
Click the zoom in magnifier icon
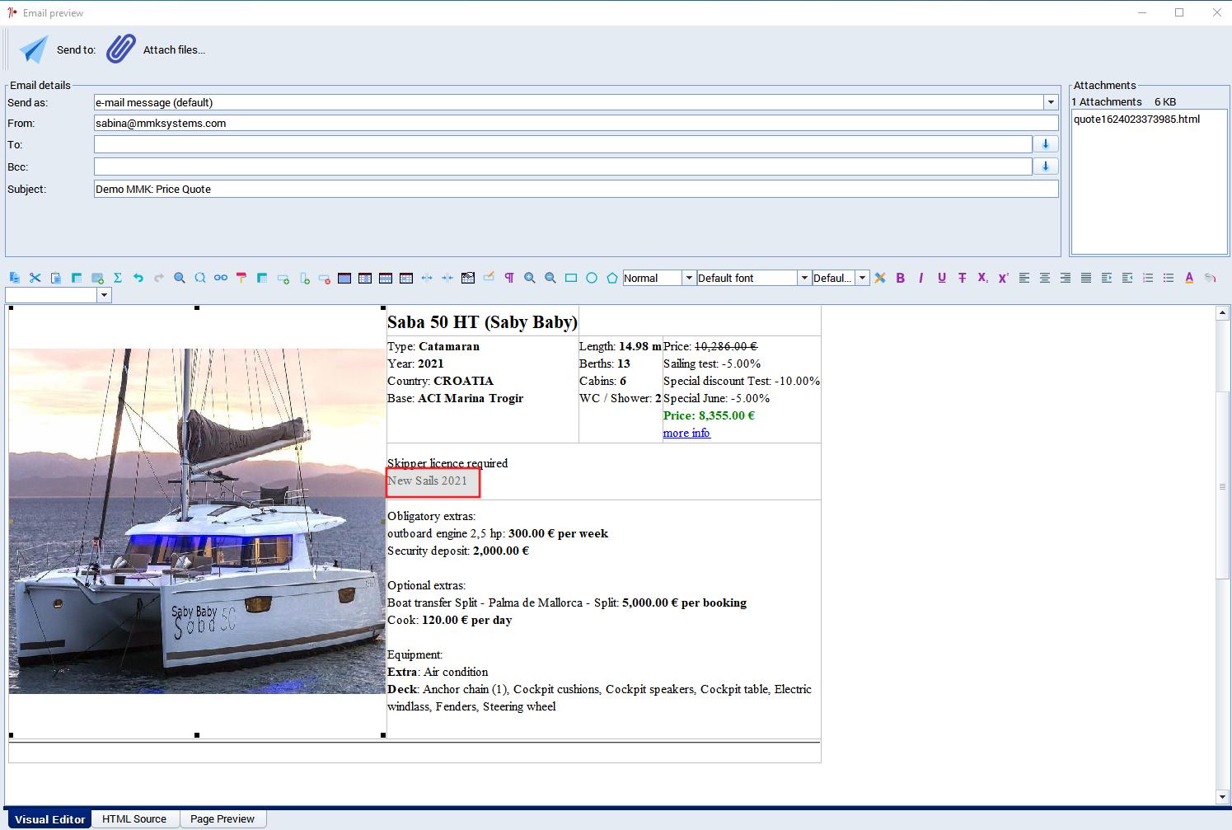[530, 278]
